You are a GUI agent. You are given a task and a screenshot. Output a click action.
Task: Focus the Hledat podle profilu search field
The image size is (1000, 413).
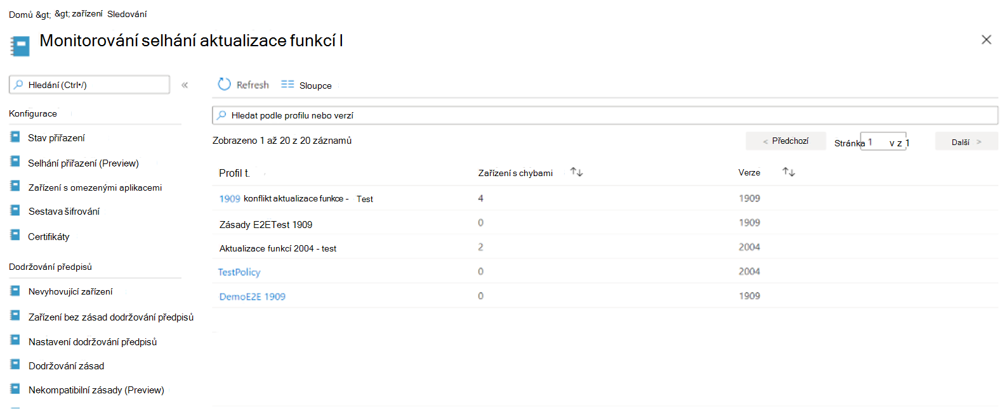click(603, 115)
